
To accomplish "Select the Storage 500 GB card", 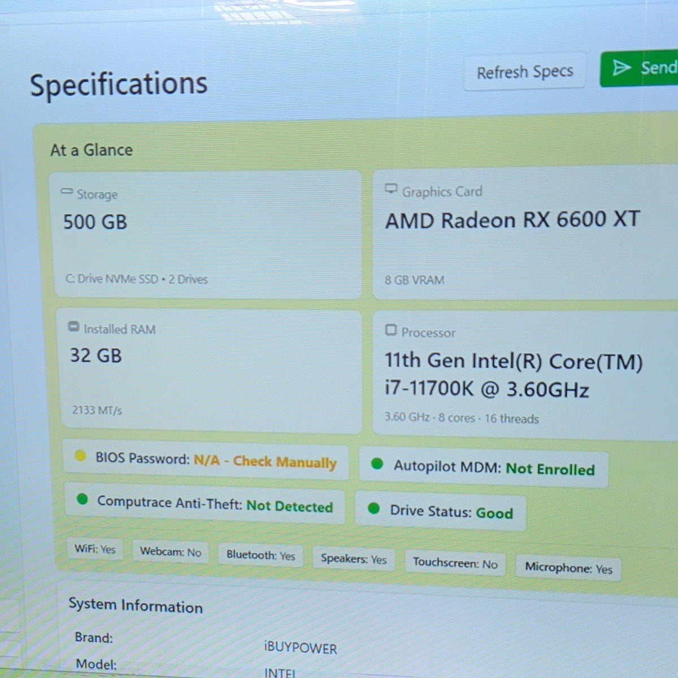I will pyautogui.click(x=207, y=234).
